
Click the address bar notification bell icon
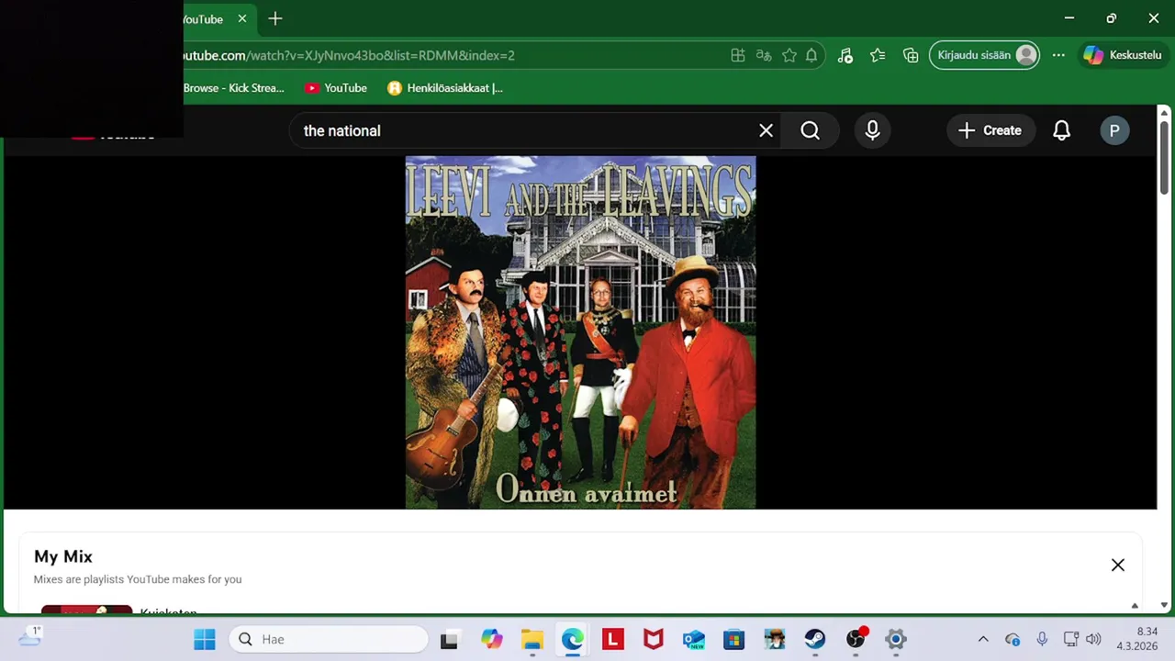pos(811,55)
